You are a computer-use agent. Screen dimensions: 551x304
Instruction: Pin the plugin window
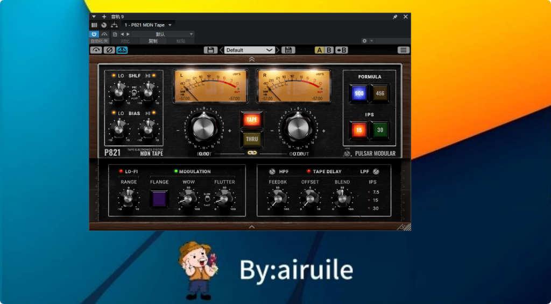(395, 17)
